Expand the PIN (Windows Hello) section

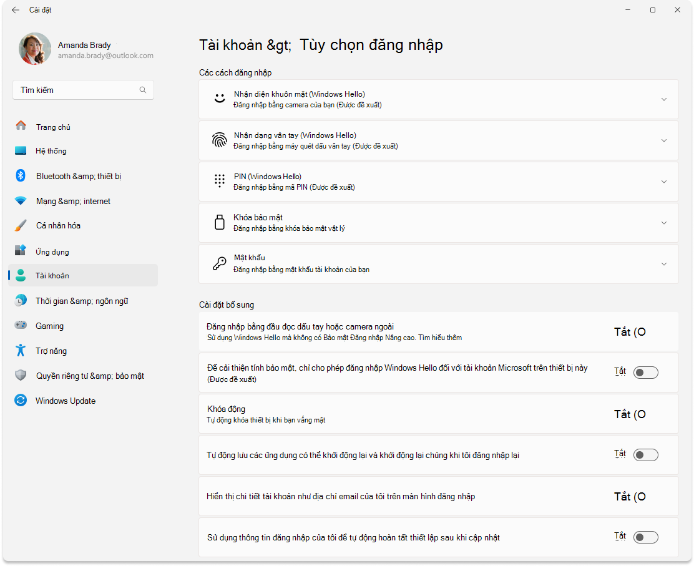click(439, 182)
